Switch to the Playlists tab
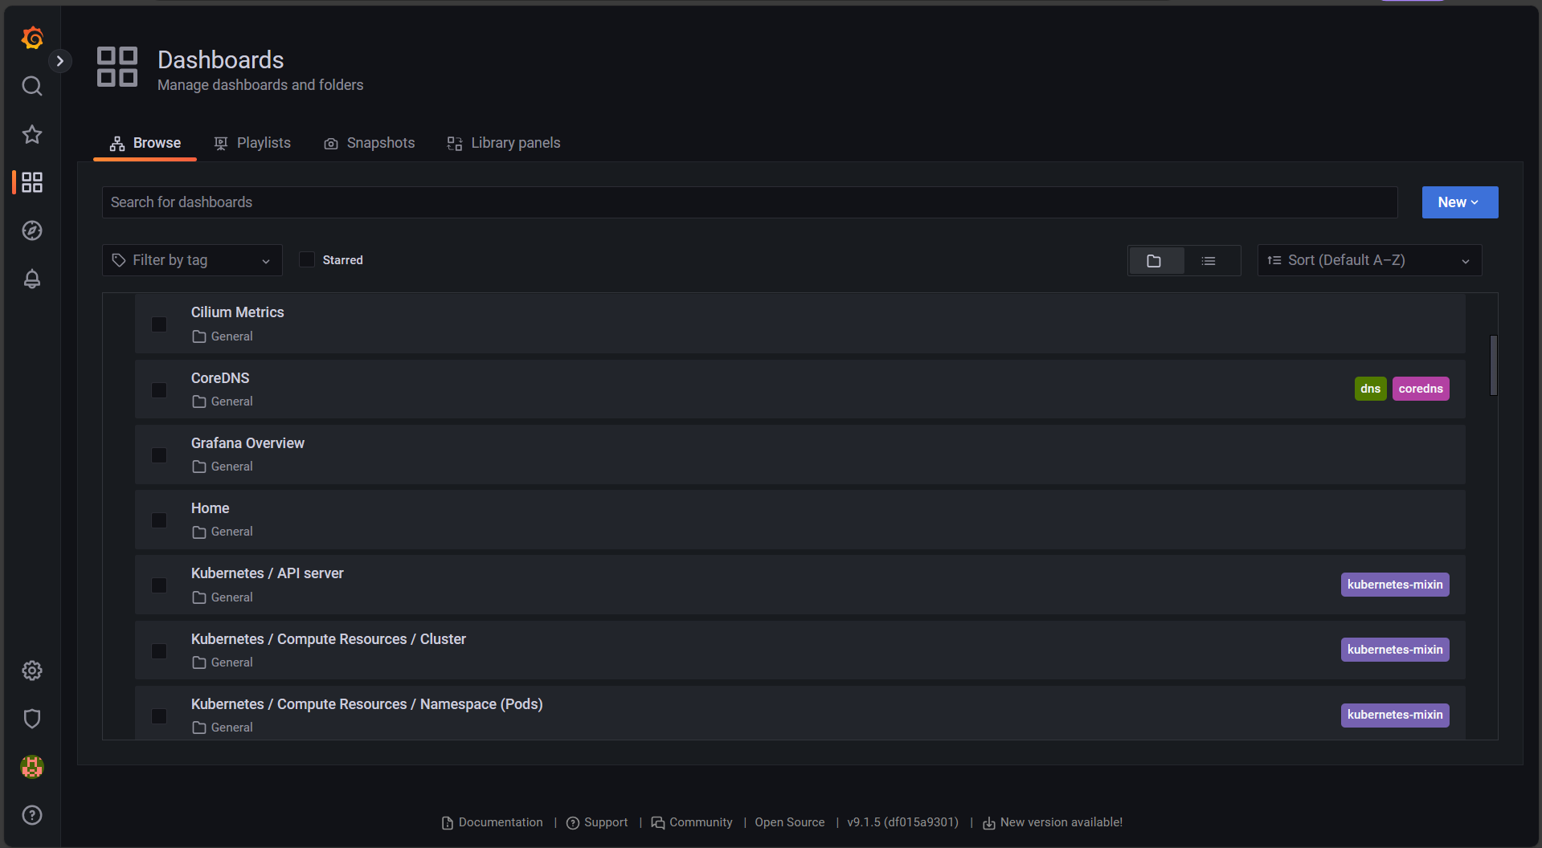 pyautogui.click(x=263, y=142)
